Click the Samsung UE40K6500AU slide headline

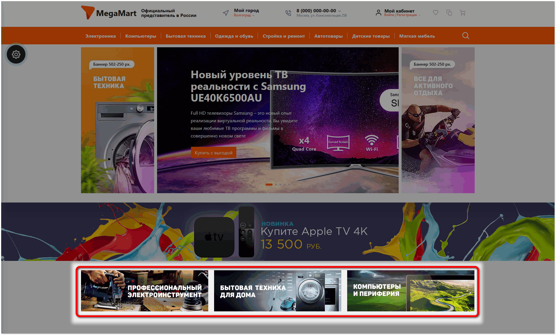248,86
